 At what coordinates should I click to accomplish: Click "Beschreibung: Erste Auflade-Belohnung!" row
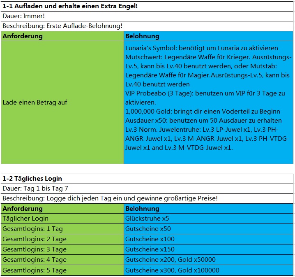coord(62,26)
